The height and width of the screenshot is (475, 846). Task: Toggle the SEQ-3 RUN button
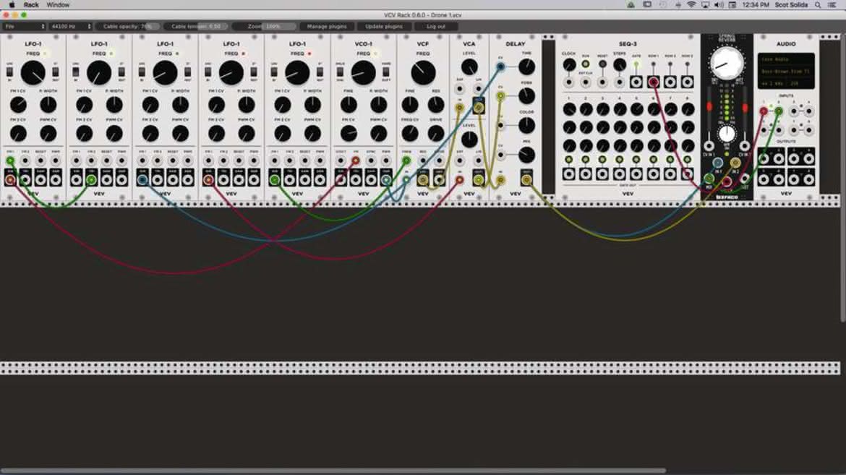[586, 64]
